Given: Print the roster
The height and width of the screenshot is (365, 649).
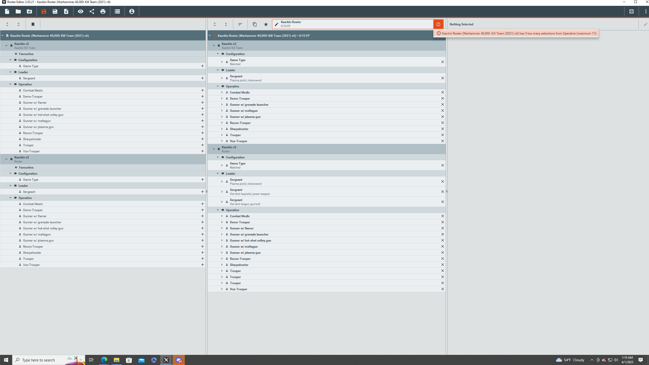Looking at the screenshot, I should pyautogui.click(x=103, y=11).
